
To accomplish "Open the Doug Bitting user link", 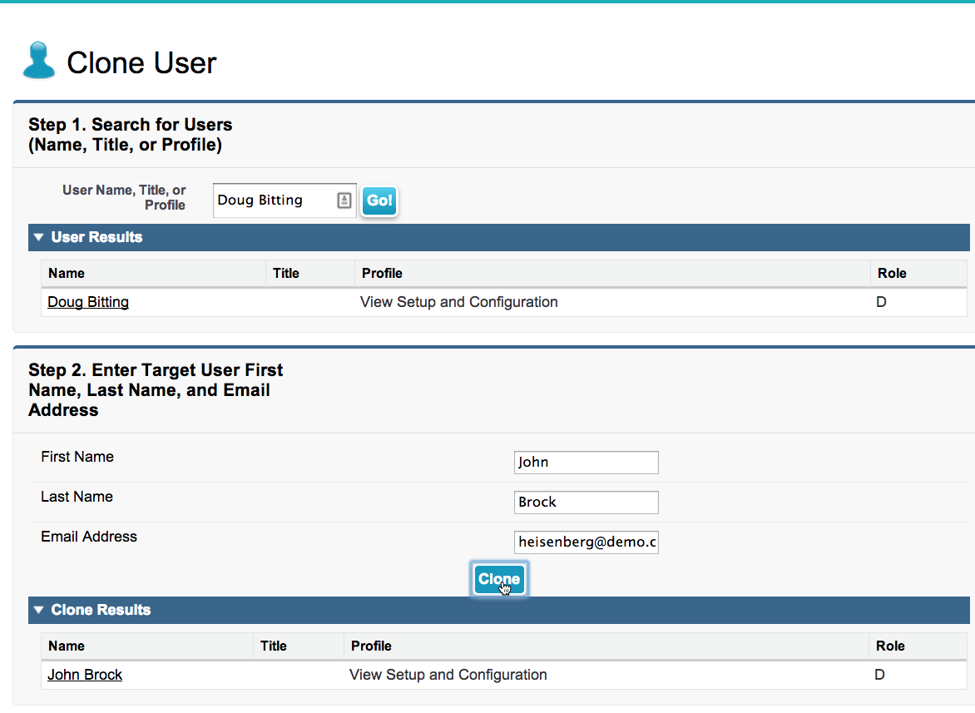I will (88, 302).
